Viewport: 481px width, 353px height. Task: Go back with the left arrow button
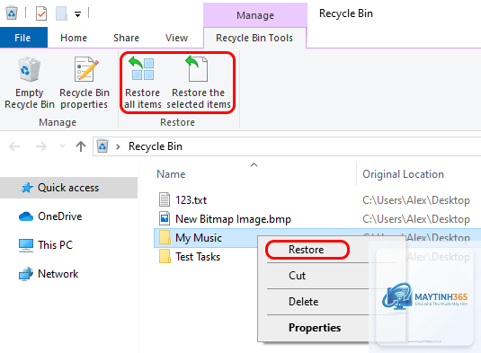[14, 146]
